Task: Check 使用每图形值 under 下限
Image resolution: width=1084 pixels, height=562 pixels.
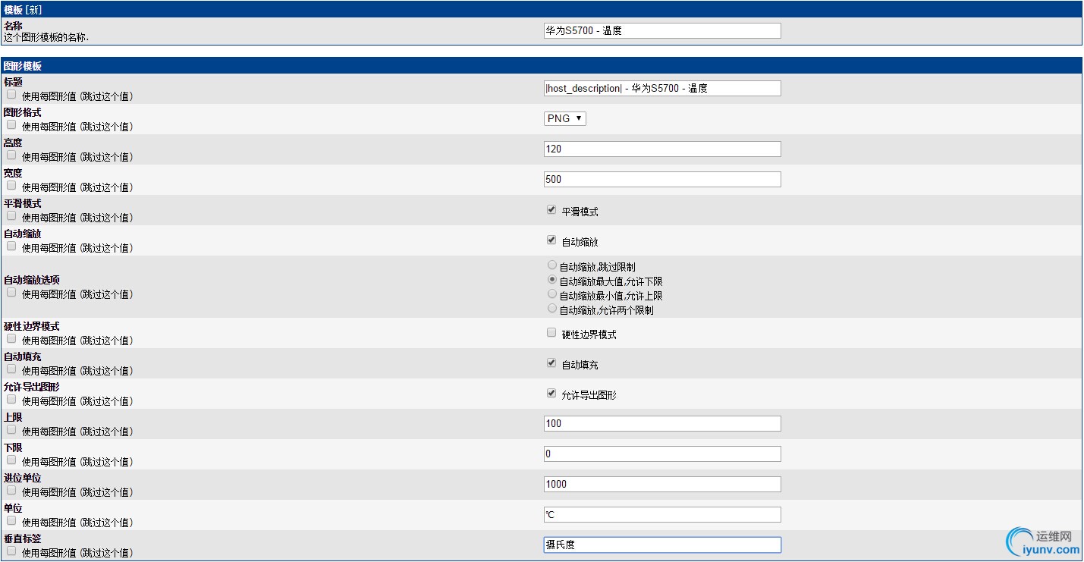Action: pos(11,460)
